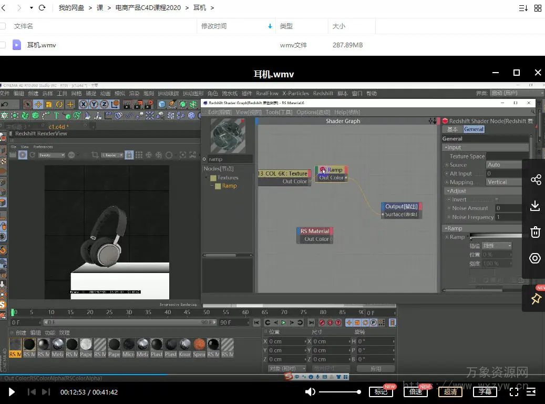Switch to grid view layout
This screenshot has height=404, width=545.
click(538, 8)
